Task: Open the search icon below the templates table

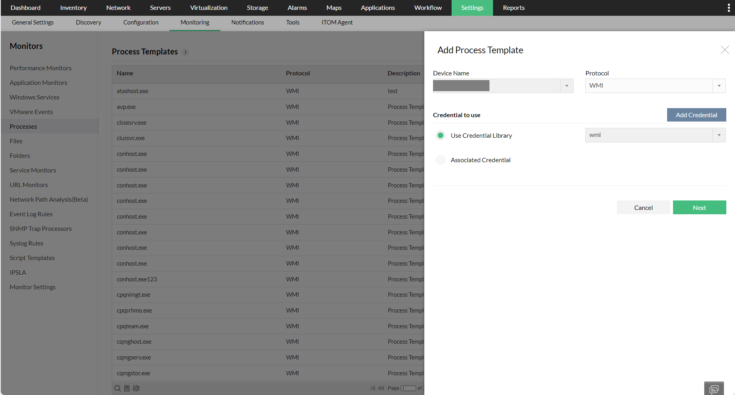Action: [x=117, y=388]
